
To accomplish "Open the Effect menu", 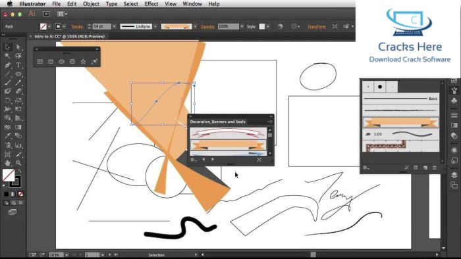I will [x=151, y=4].
